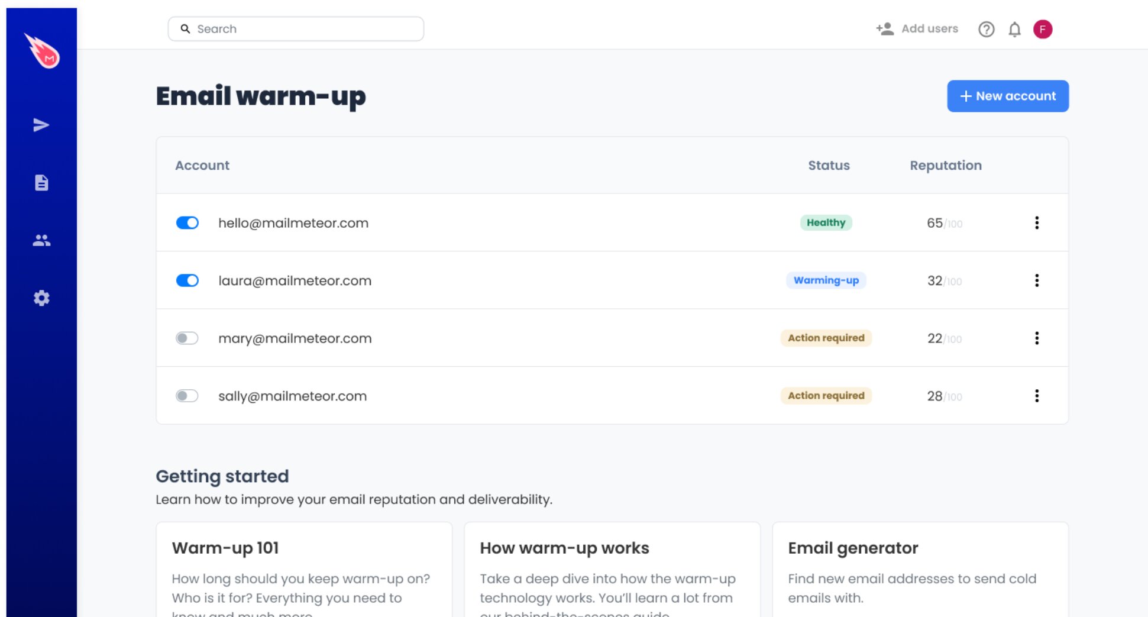Open the templates document icon

(x=41, y=183)
